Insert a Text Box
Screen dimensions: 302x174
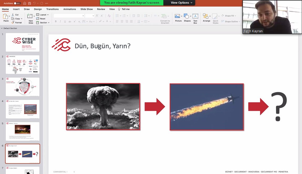click(195, 19)
